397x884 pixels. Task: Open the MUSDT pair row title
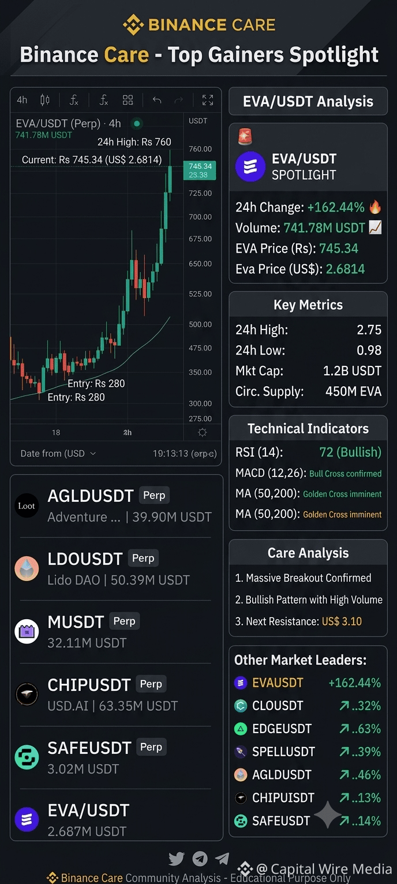click(x=76, y=622)
